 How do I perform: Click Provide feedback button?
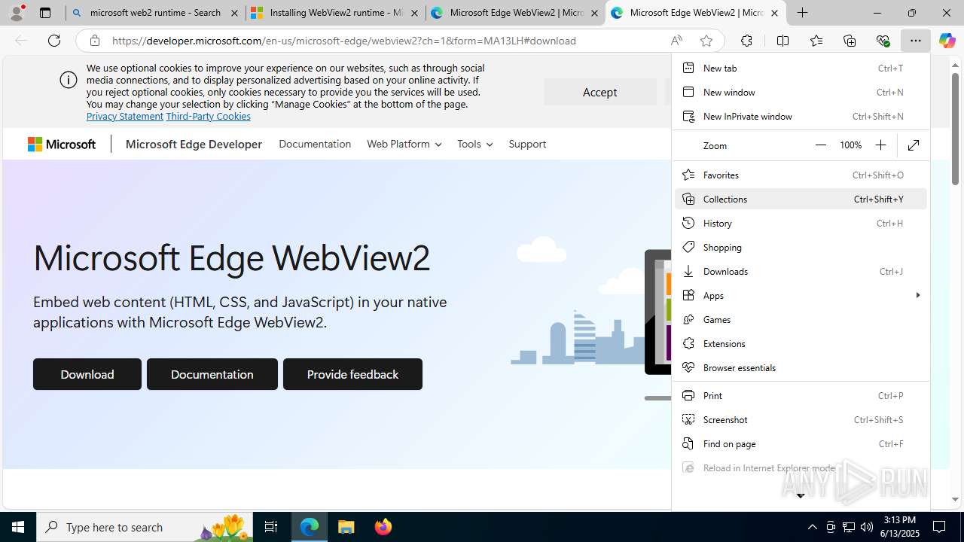point(352,374)
